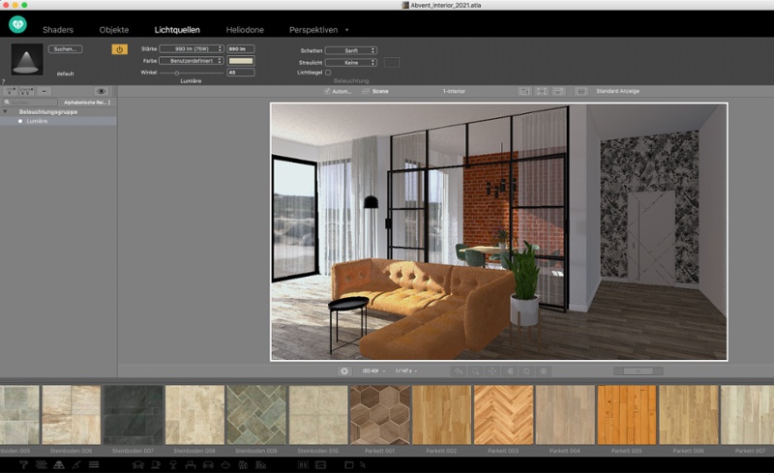
Task: Toggle light list visibility eye icon
Action: point(102,91)
